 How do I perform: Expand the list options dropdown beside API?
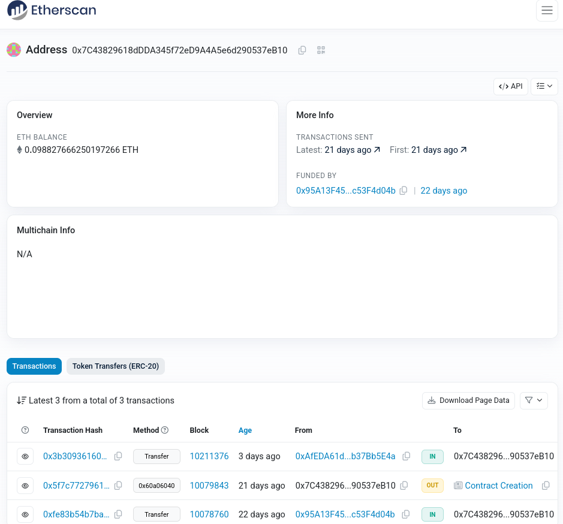544,86
